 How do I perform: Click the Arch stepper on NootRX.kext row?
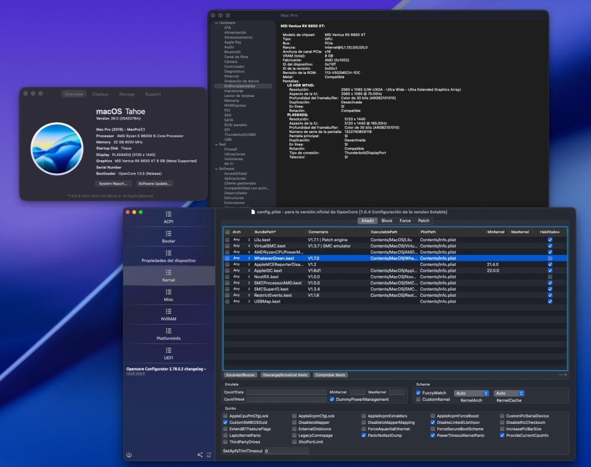[x=249, y=277]
